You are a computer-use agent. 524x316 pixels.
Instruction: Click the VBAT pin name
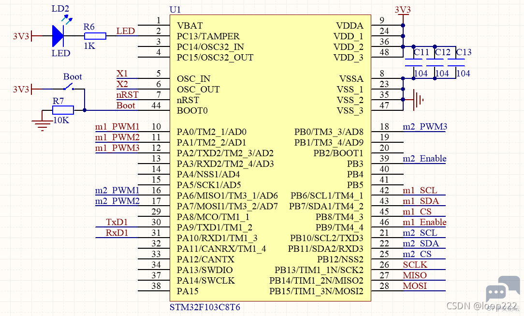(189, 26)
